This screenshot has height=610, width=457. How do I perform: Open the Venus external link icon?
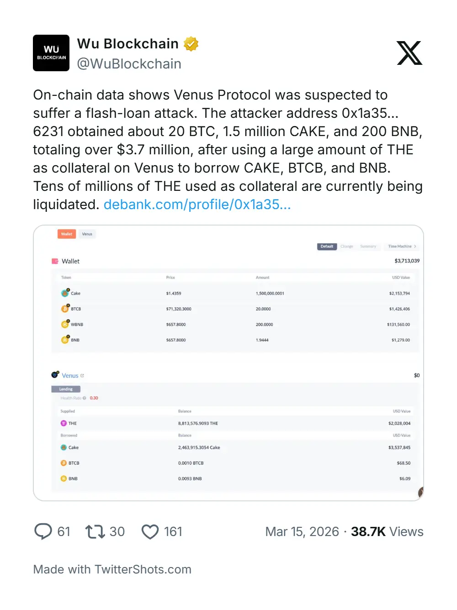click(x=83, y=375)
